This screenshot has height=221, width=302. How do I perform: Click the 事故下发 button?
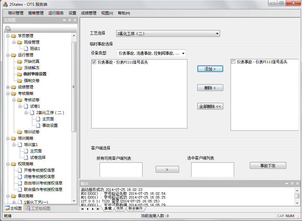[x=268, y=166]
